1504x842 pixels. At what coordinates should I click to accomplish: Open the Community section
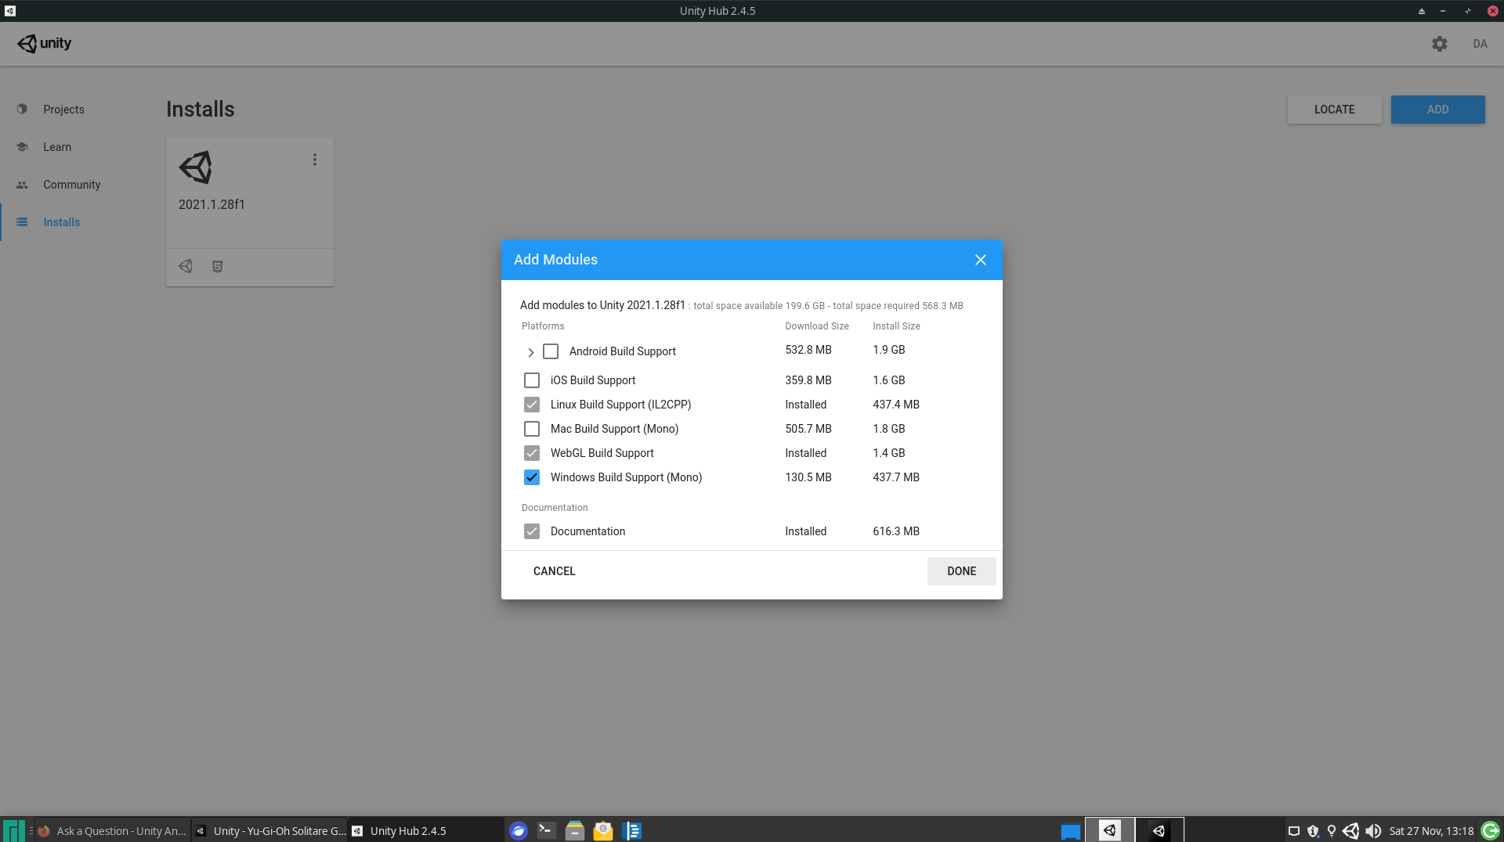click(x=72, y=185)
